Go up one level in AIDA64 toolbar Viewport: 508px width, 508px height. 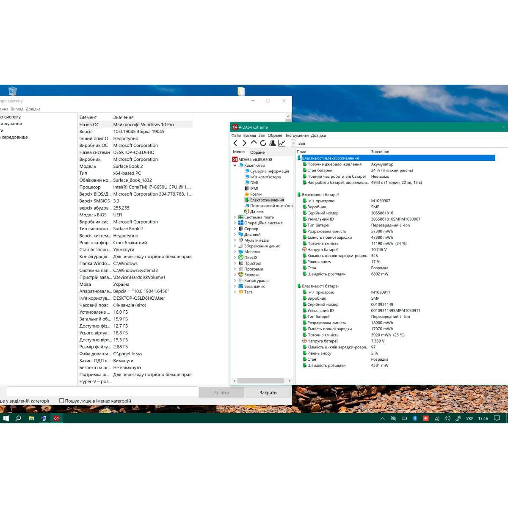coord(254,143)
